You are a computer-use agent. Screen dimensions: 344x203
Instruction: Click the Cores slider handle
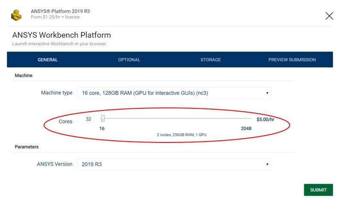pos(103,119)
